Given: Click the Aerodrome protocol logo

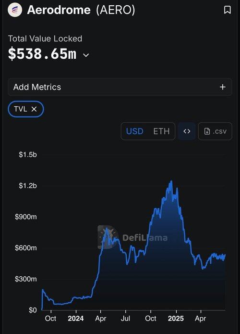Looking at the screenshot, I should [15, 10].
